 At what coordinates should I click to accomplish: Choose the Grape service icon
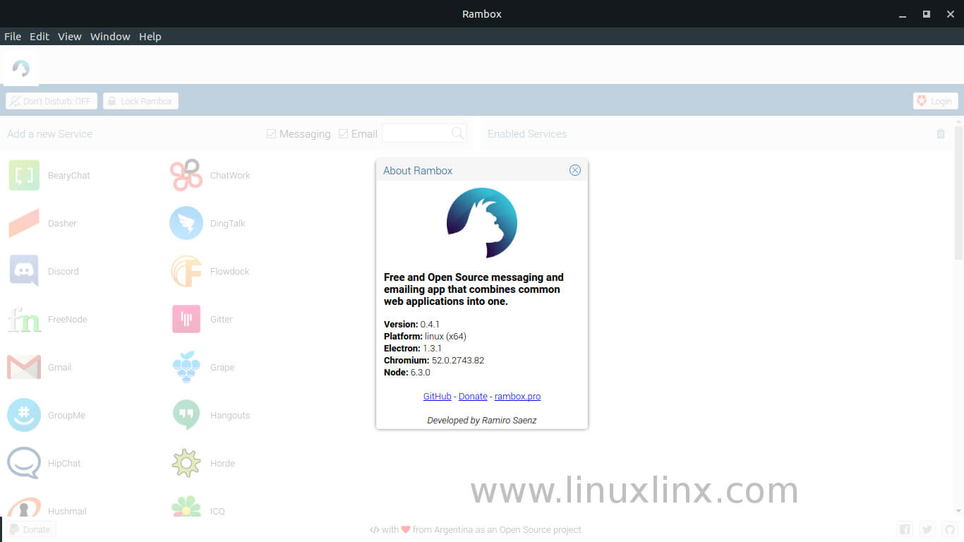click(x=186, y=367)
